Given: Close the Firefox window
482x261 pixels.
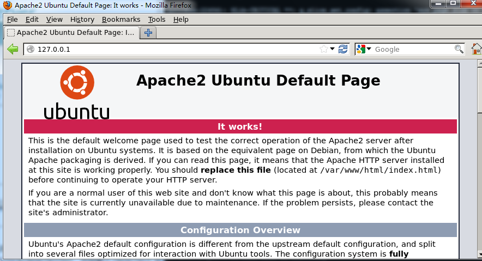Looking at the screenshot, I should point(472,4).
